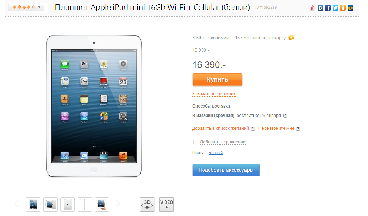
Task: Play the product VIDEO
Action: click(166, 205)
